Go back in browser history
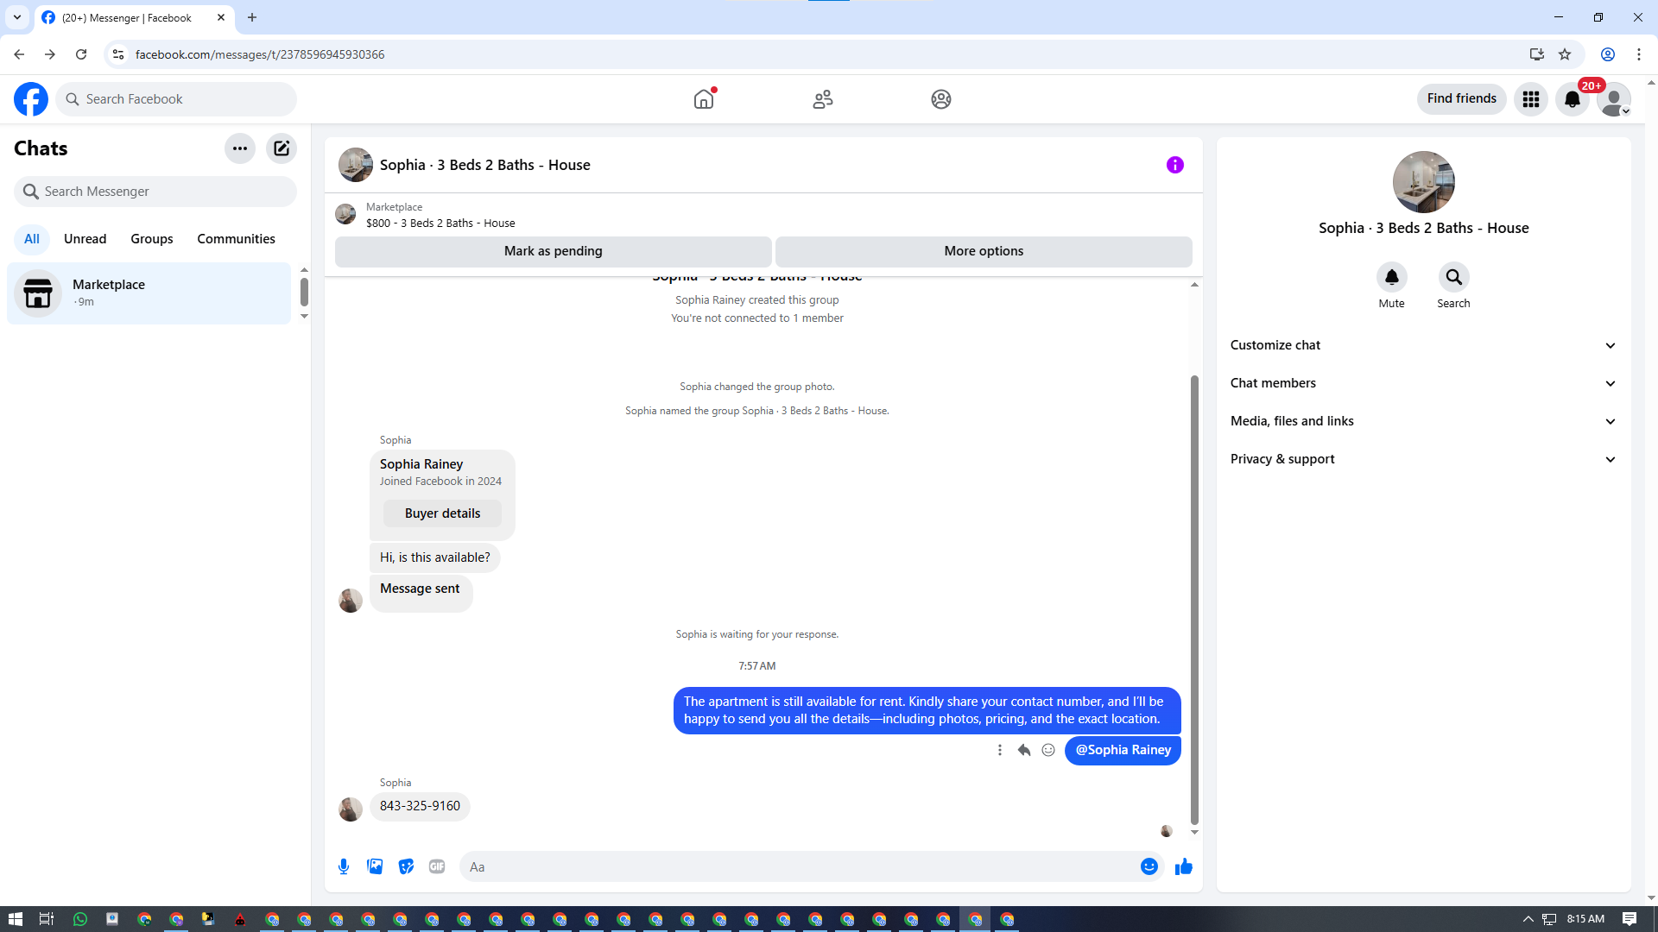1658x932 pixels. 19,54
